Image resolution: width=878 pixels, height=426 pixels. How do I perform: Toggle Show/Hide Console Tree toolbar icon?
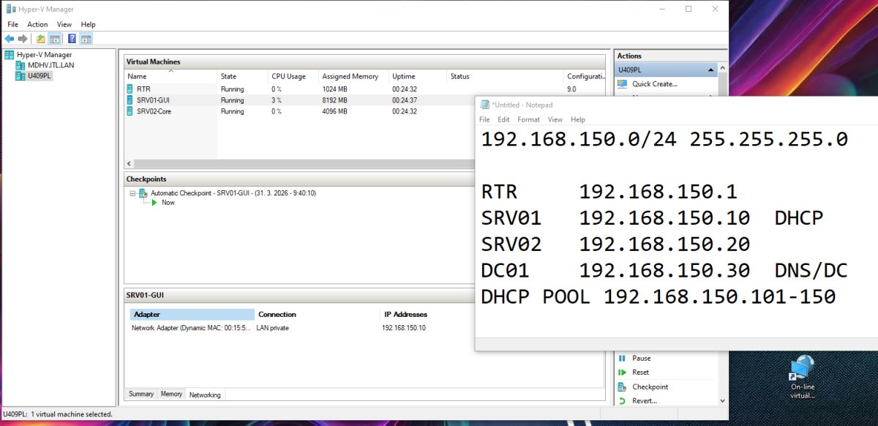54,39
